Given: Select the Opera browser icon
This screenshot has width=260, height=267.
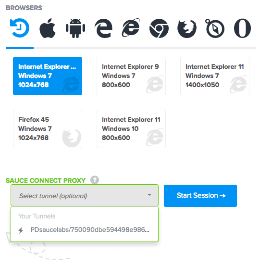Looking at the screenshot, I should (x=242, y=28).
